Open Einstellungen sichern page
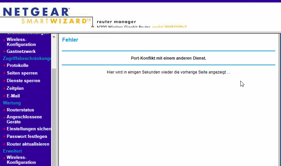 pos(29,129)
